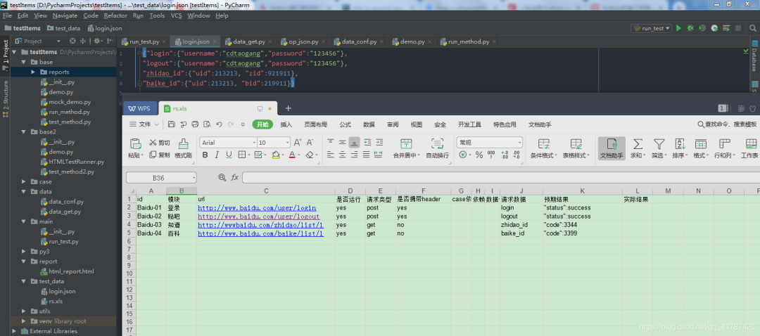The width and height of the screenshot is (760, 336).
Task: Click the Cut (剪切) button
Action: (160, 142)
